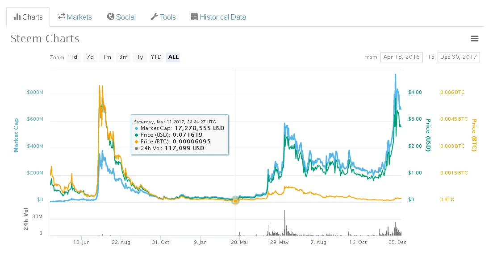Viewport: 497px width, 256px height.
Task: Click the 20. Mar date label
Action: [x=240, y=242]
